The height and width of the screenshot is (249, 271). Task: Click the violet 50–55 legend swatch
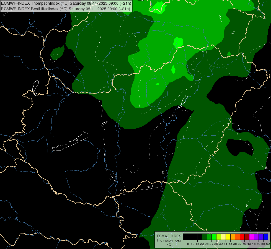pyautogui.click(x=261, y=237)
